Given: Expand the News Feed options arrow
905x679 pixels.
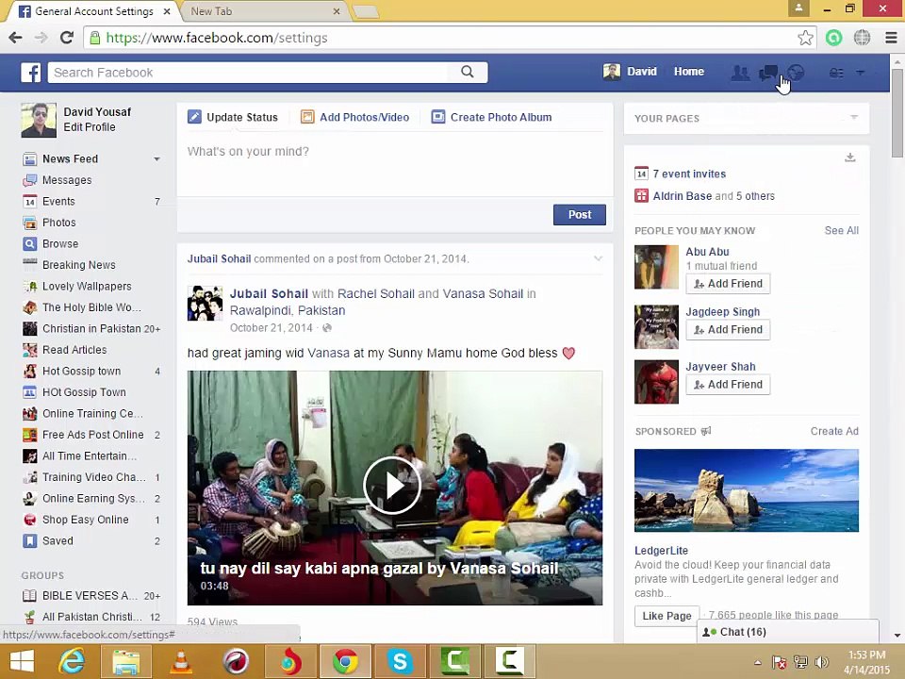Looking at the screenshot, I should click(156, 158).
